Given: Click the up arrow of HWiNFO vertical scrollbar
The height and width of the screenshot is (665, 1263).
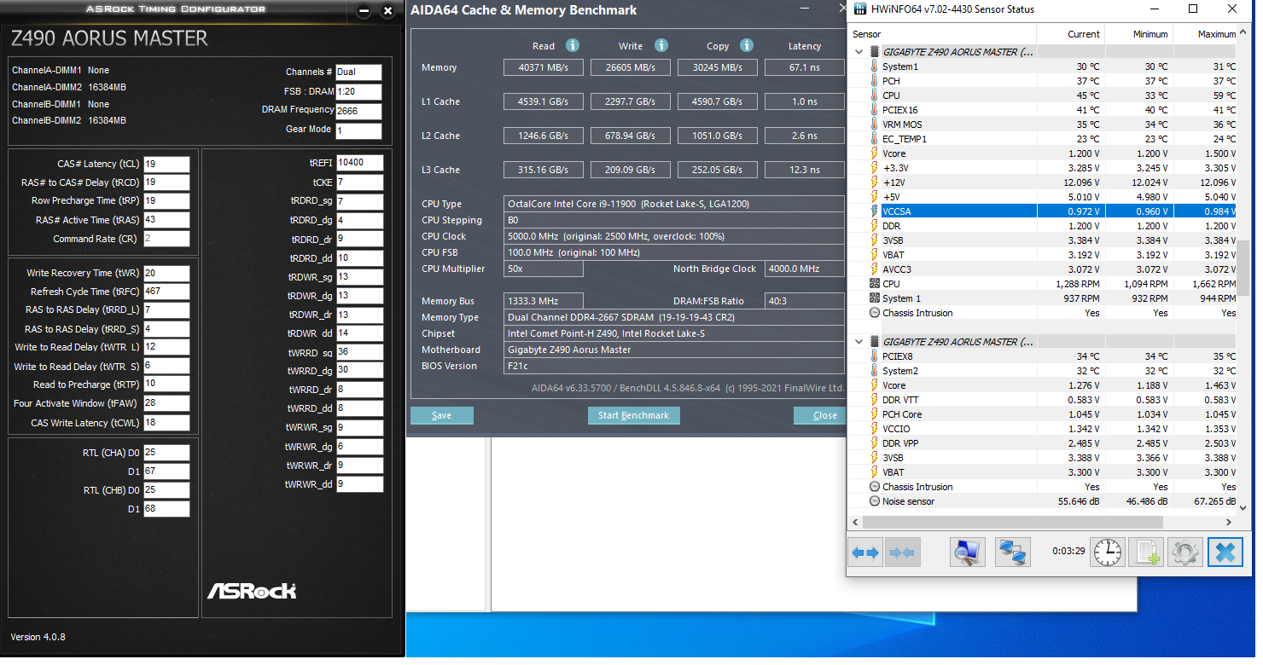Looking at the screenshot, I should pos(1244,33).
